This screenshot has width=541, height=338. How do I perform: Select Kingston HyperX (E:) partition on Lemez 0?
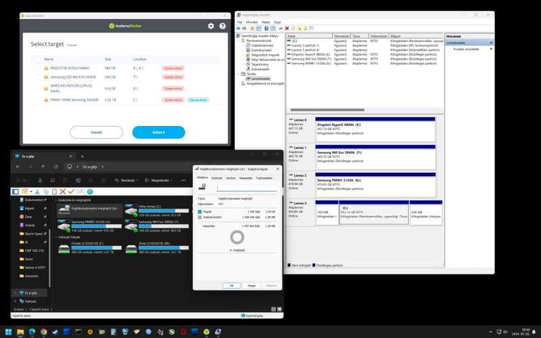point(375,129)
